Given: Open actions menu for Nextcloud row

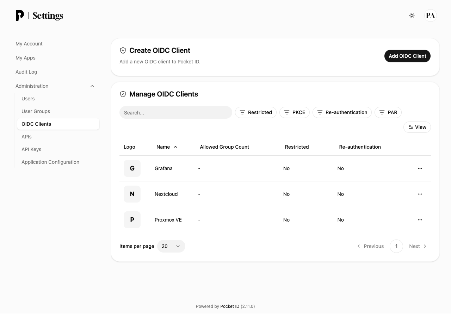Looking at the screenshot, I should [x=420, y=194].
